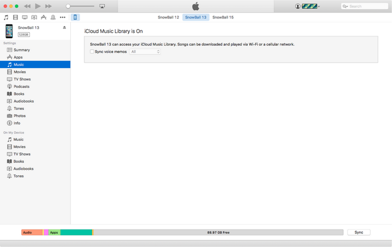The width and height of the screenshot is (392, 247).
Task: Click the 128GB capacity badge
Action: (24, 34)
